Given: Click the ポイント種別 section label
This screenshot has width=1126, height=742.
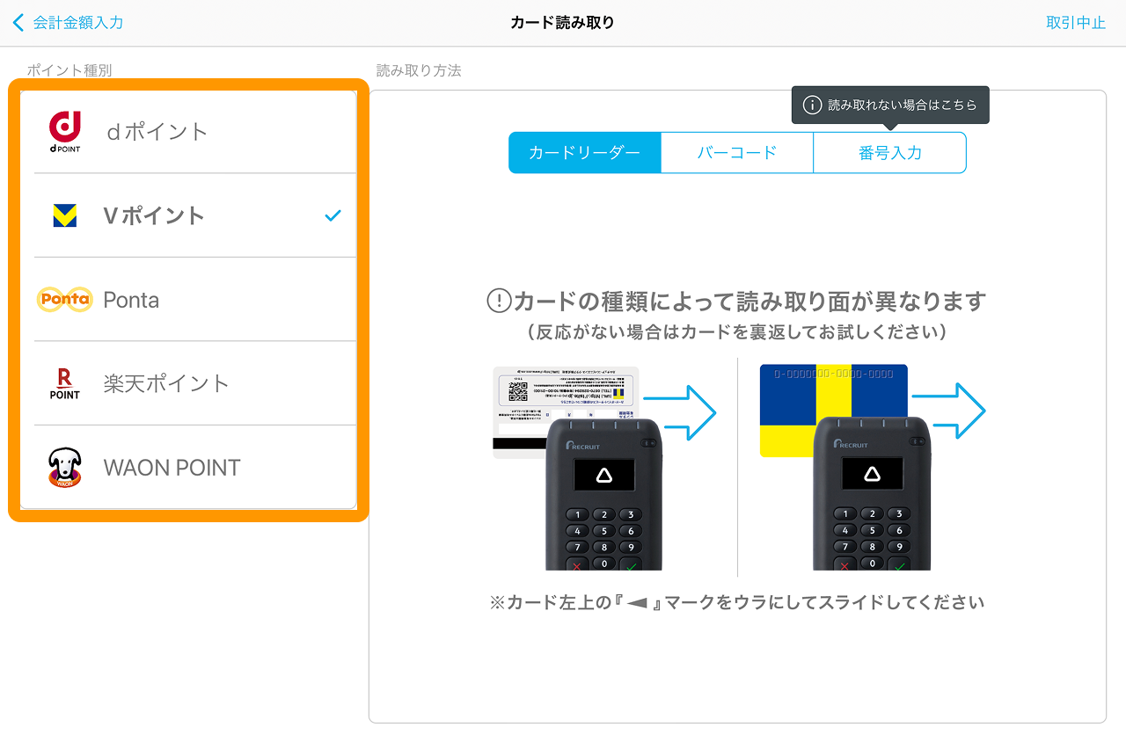Looking at the screenshot, I should click(x=69, y=70).
